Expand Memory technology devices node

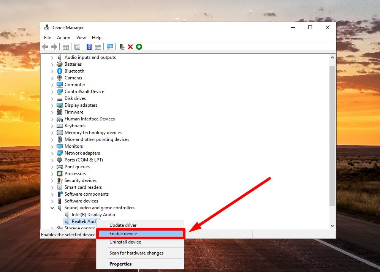coord(52,133)
